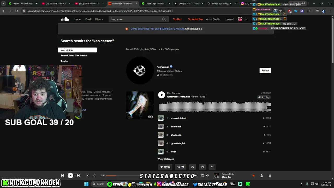Open the Upload page
The height and width of the screenshot is (188, 334).
[229, 19]
